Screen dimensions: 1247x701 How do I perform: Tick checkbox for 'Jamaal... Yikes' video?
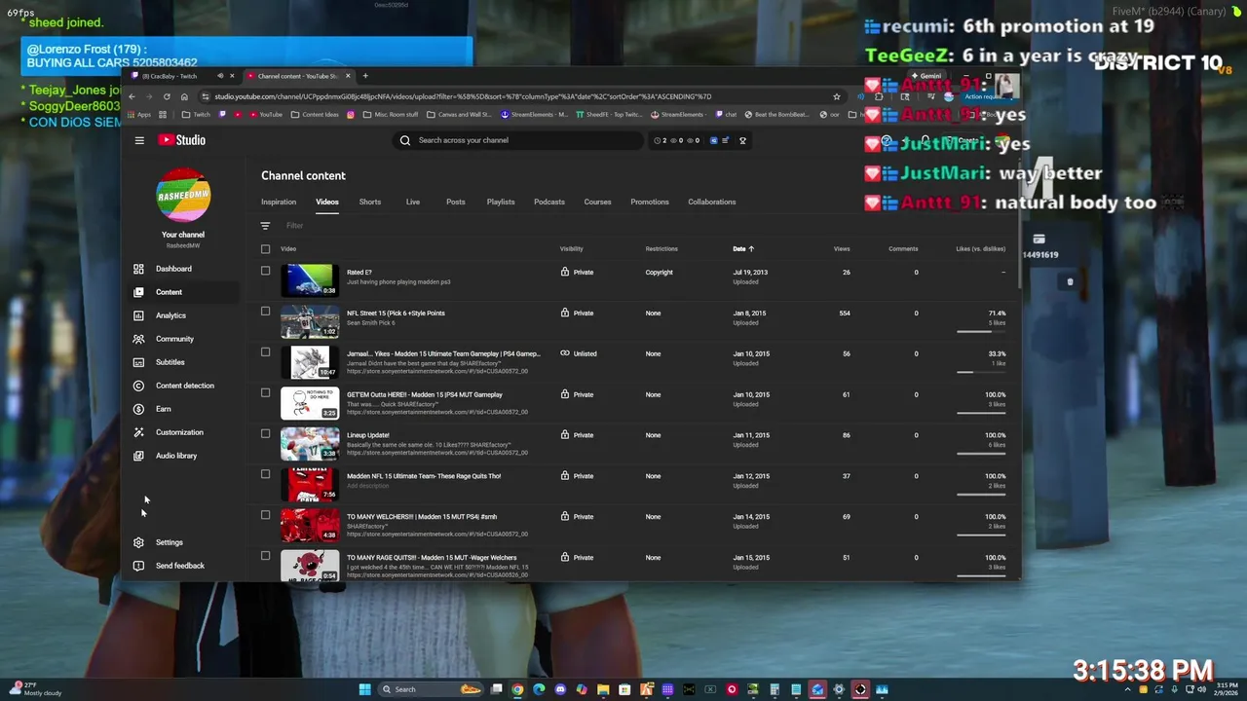click(265, 352)
